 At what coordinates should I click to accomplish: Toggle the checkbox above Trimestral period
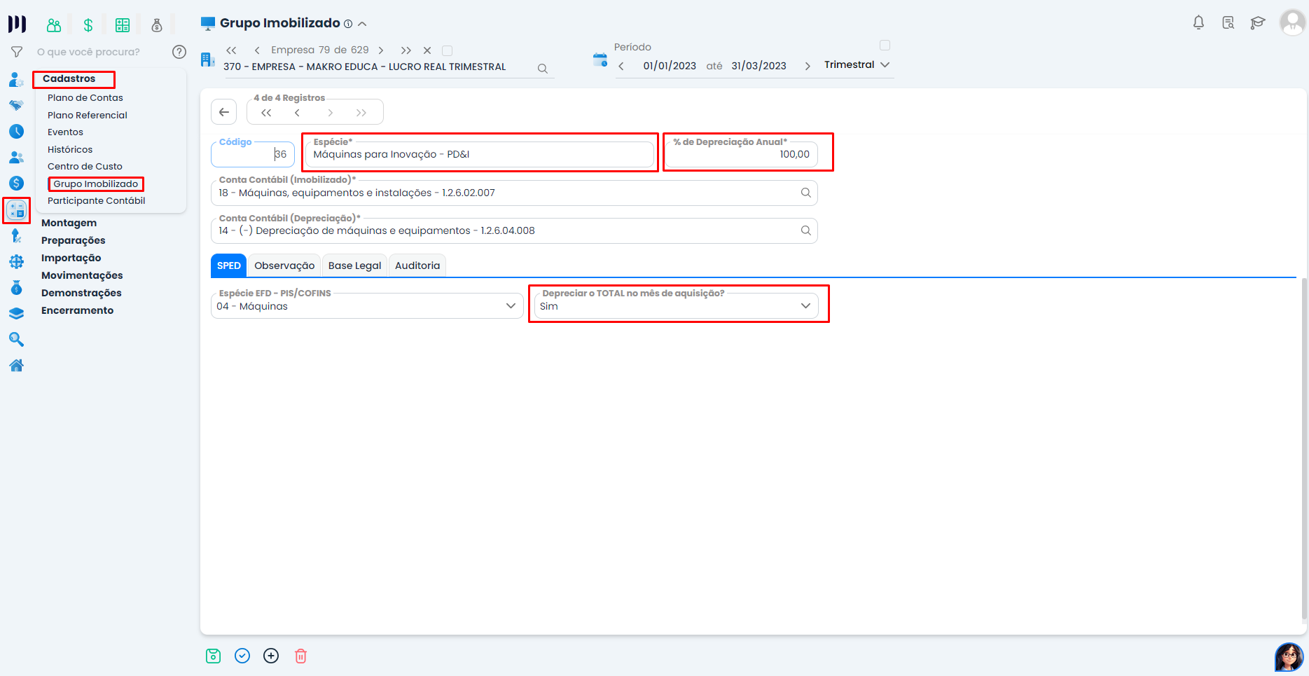pos(885,46)
